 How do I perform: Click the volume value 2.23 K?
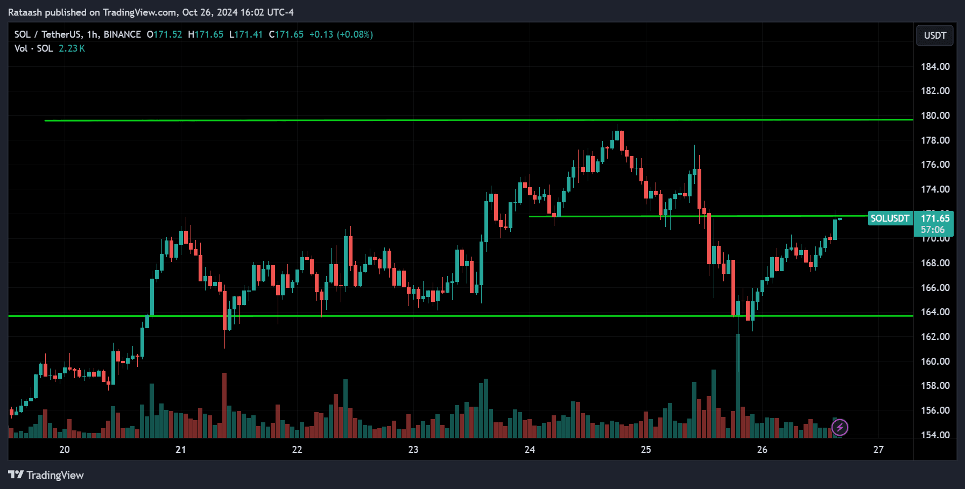click(x=72, y=48)
